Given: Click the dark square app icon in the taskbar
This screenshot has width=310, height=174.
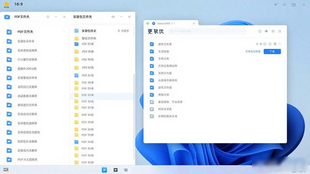Looking at the screenshot, I should (116, 170).
